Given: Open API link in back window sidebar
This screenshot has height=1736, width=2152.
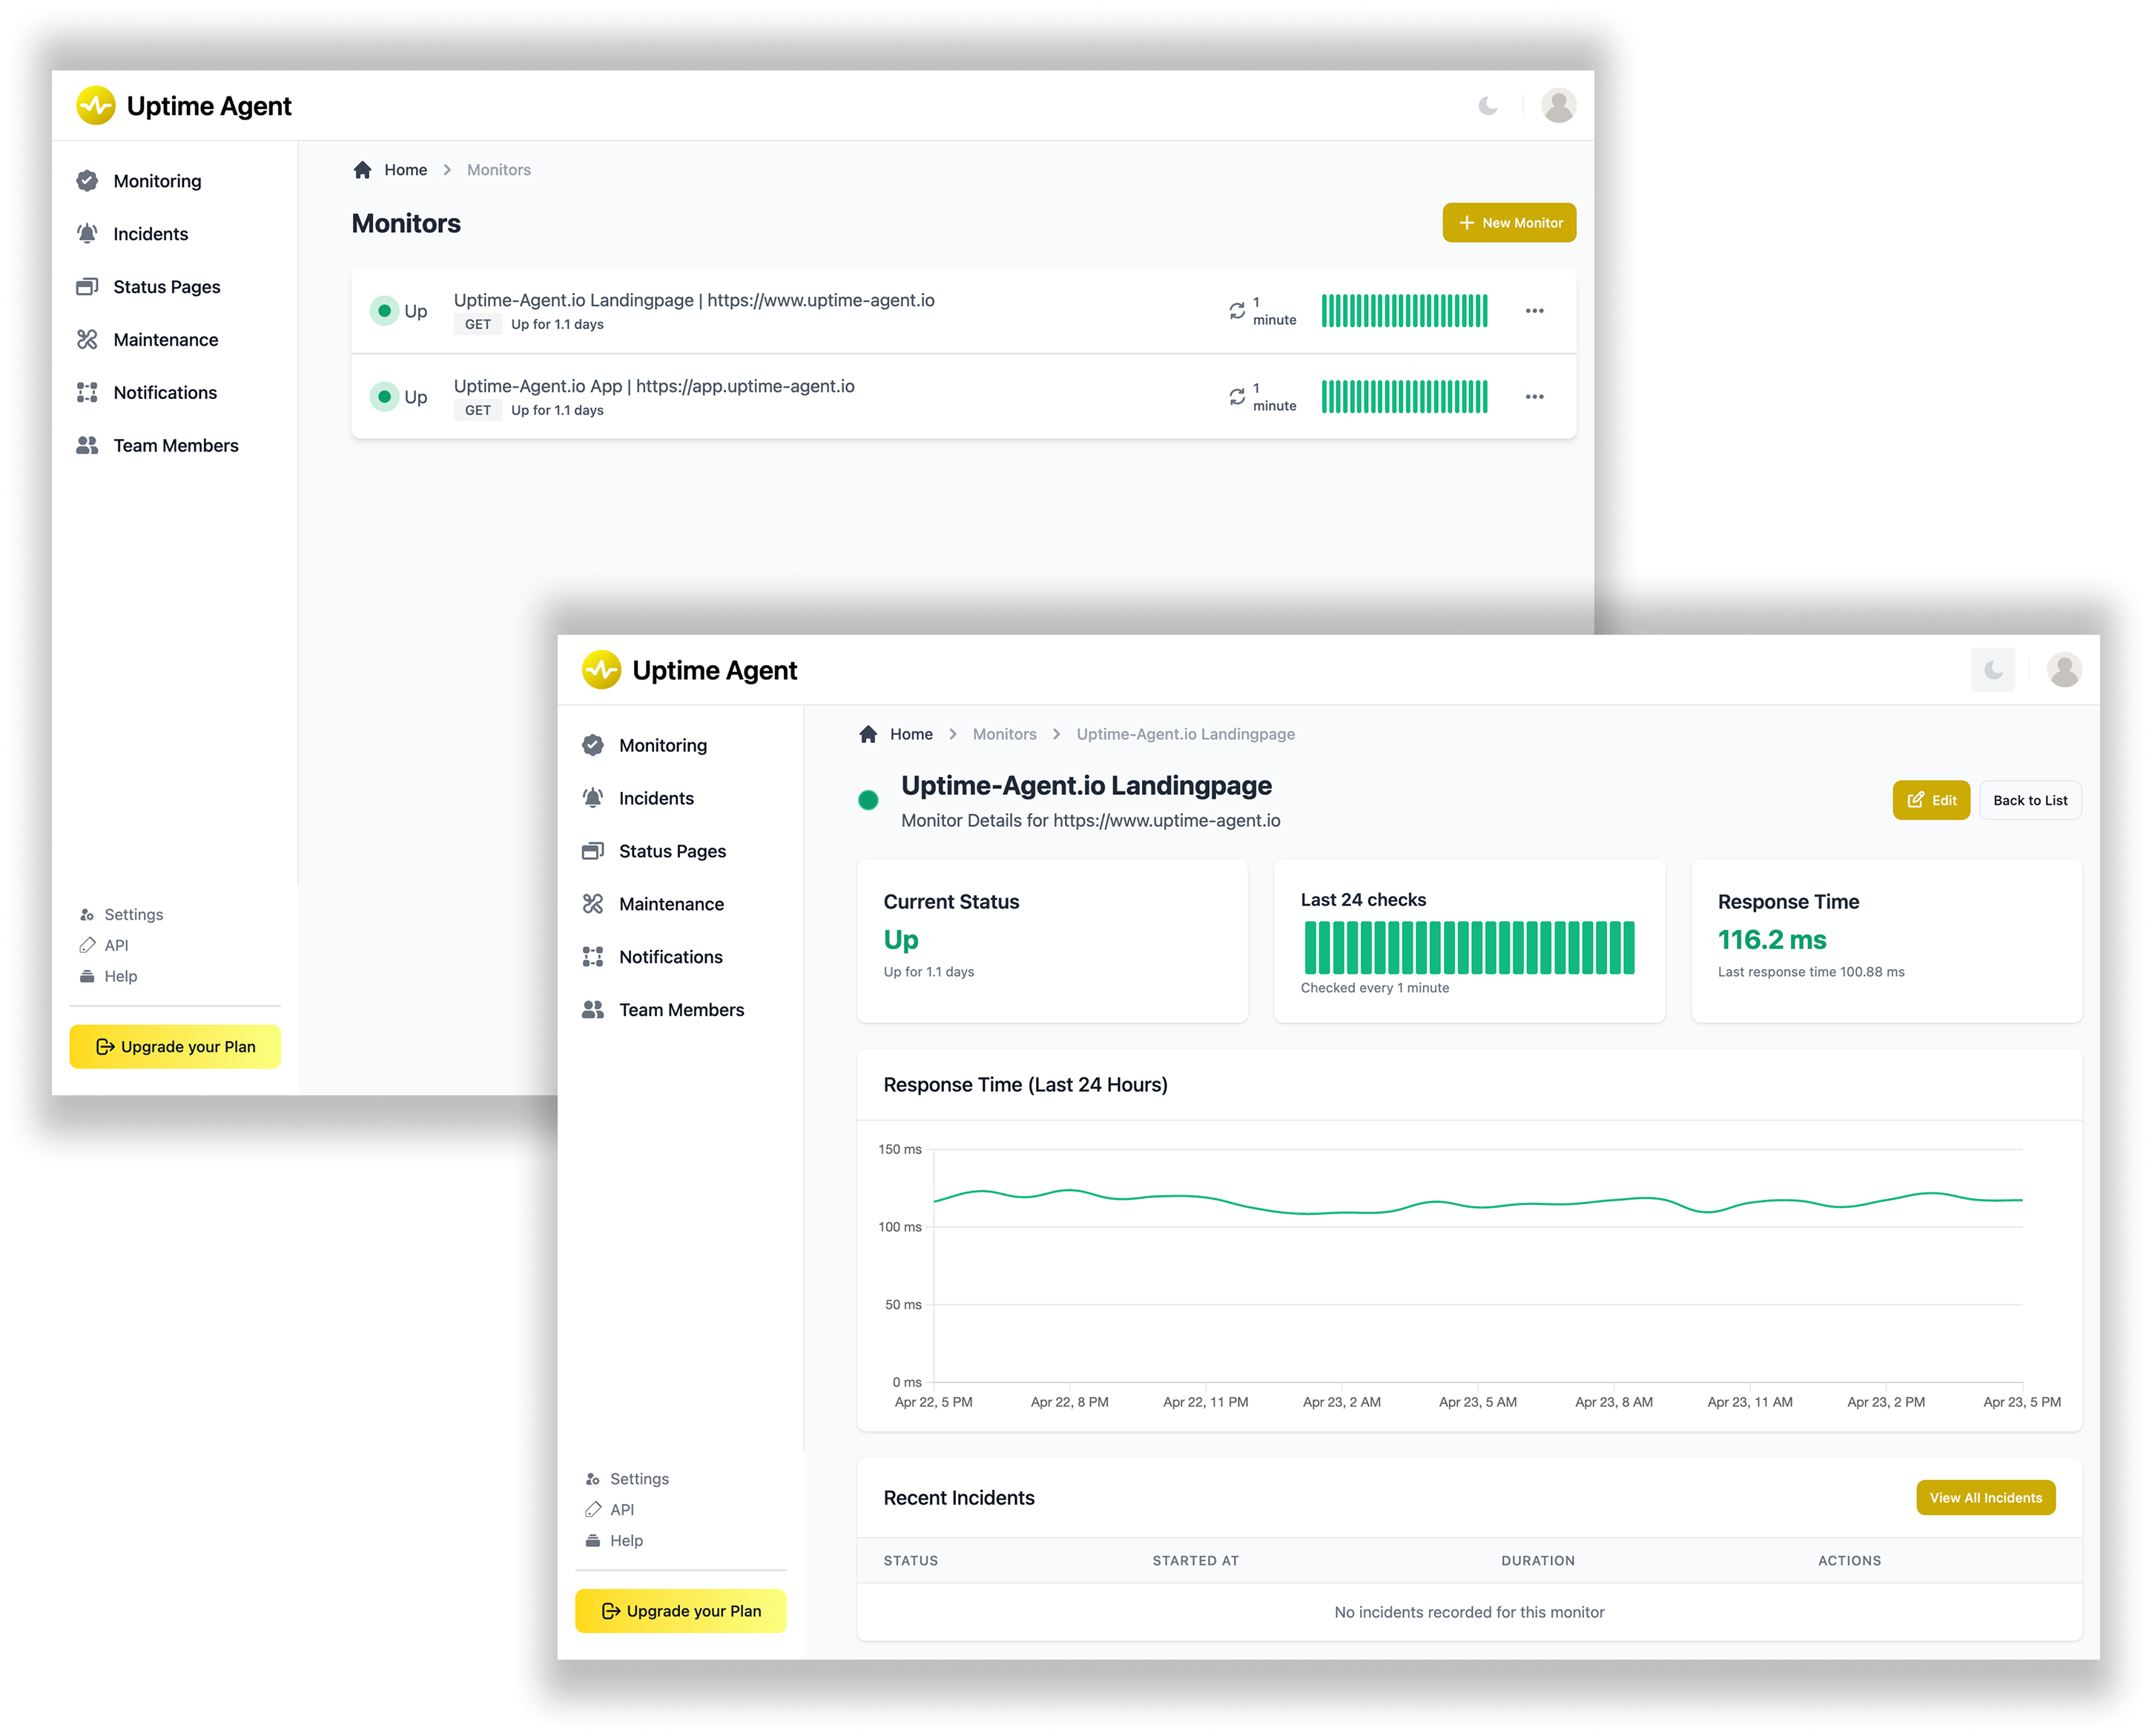Looking at the screenshot, I should (104, 945).
